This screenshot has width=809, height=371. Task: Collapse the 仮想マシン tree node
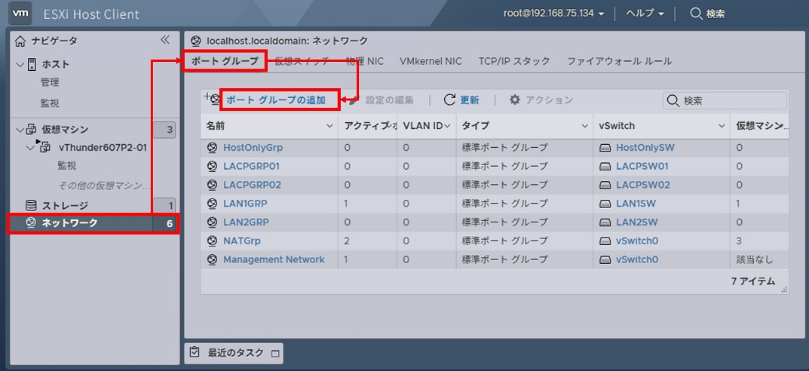[20, 130]
